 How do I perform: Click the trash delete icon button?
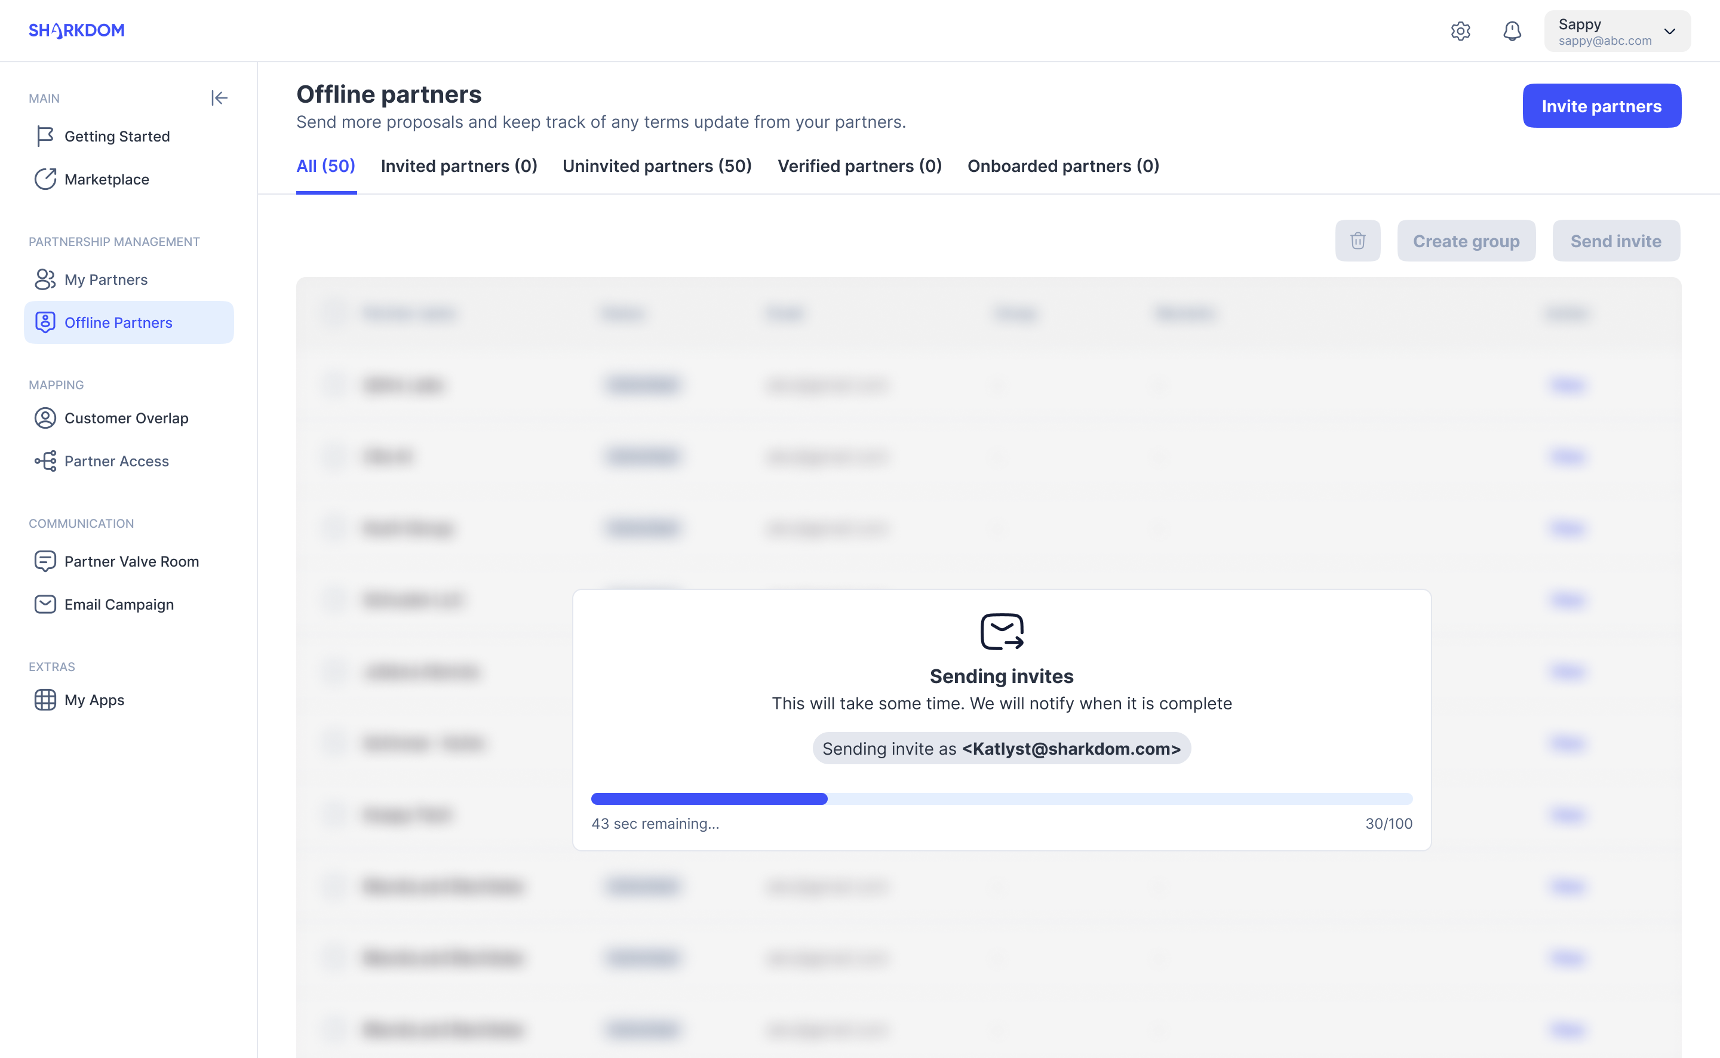pos(1357,241)
